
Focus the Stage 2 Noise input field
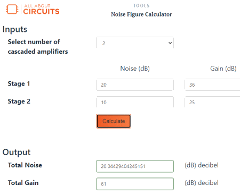coord(135,102)
